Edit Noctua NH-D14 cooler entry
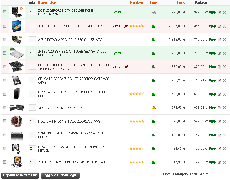Image resolution: width=230 pixels, height=180 pixels. coord(219,121)
